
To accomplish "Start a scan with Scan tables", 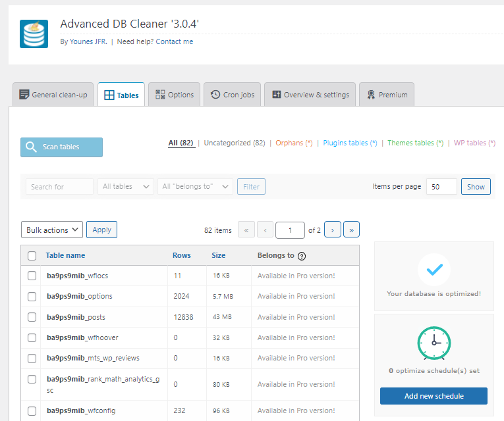I will click(x=61, y=147).
